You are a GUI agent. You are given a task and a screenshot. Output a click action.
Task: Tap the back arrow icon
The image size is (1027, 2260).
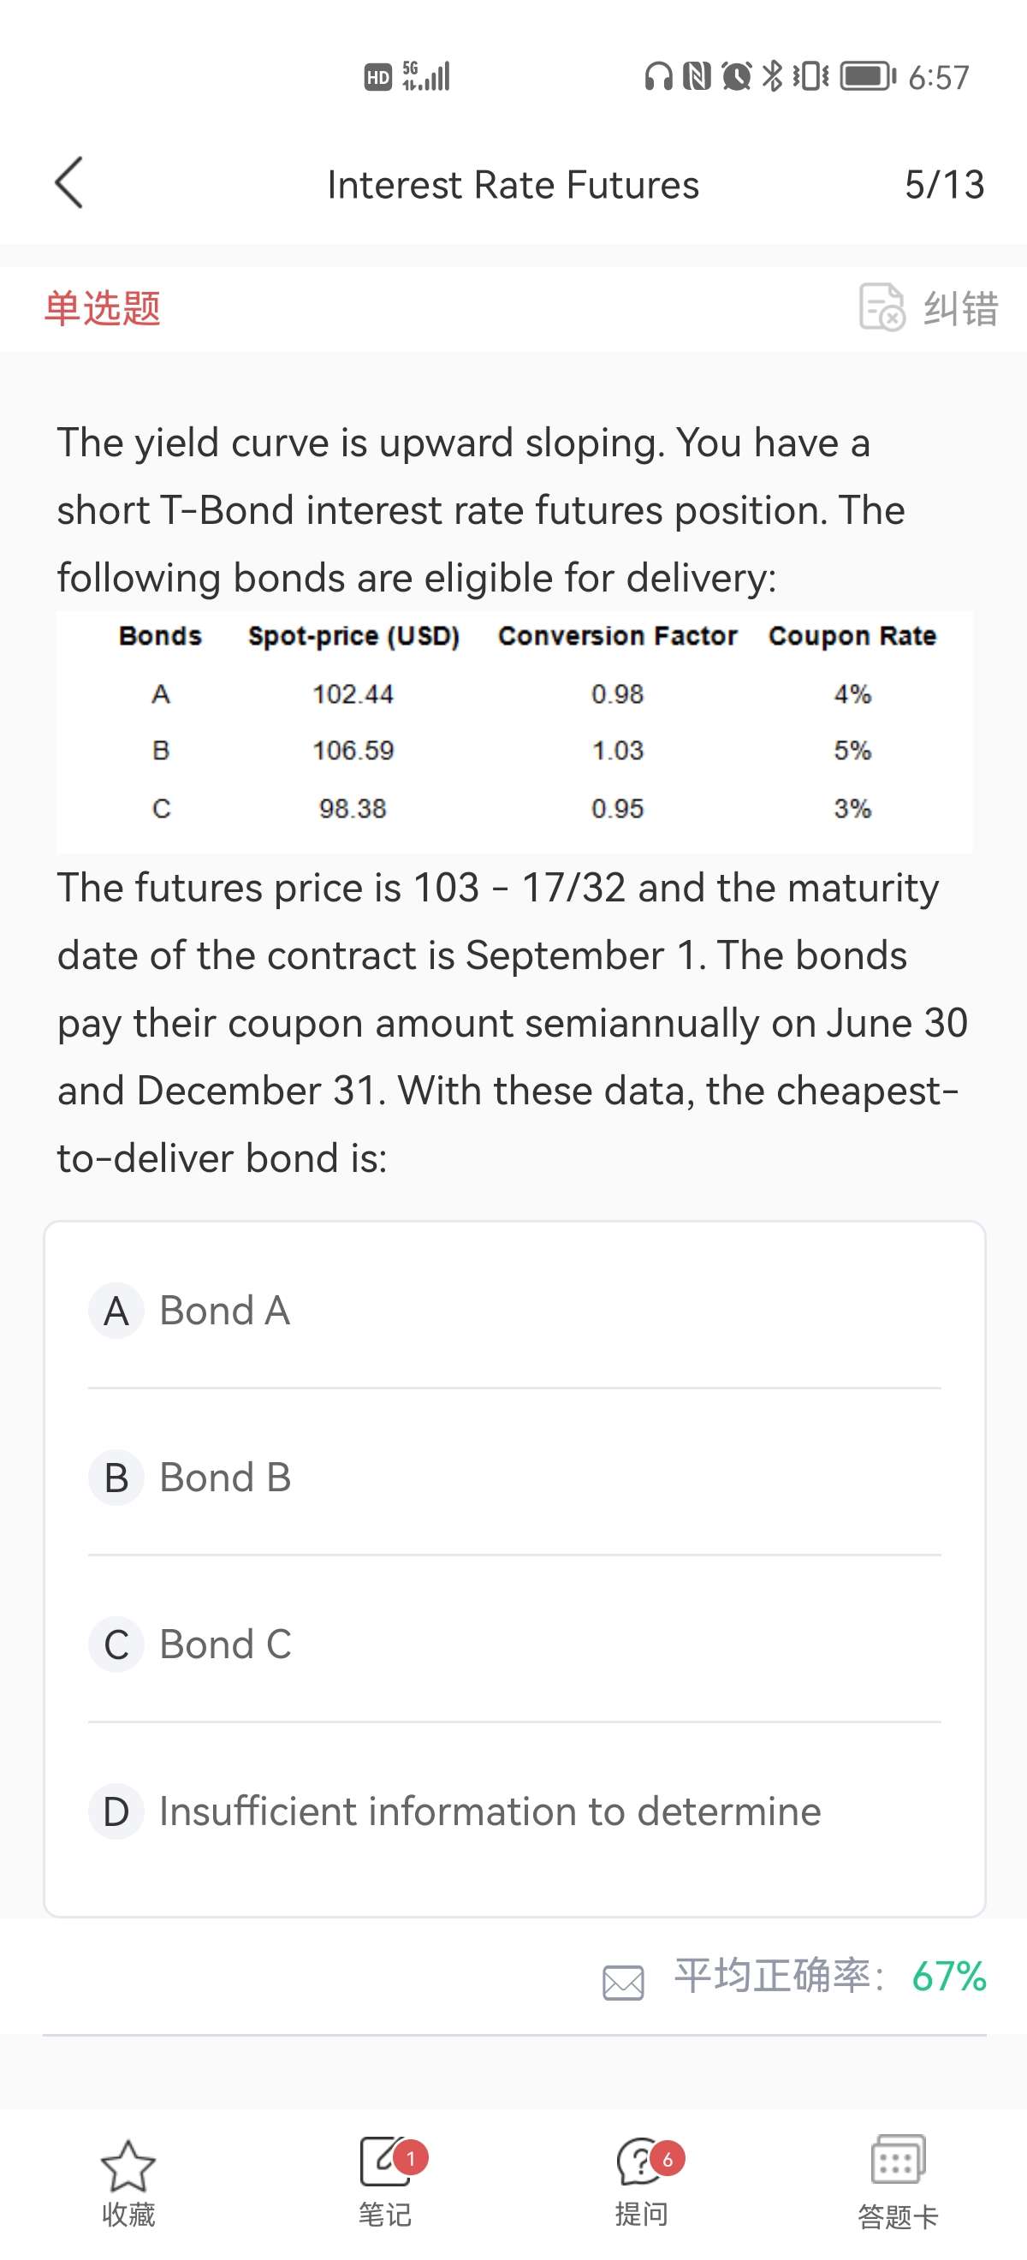69,183
